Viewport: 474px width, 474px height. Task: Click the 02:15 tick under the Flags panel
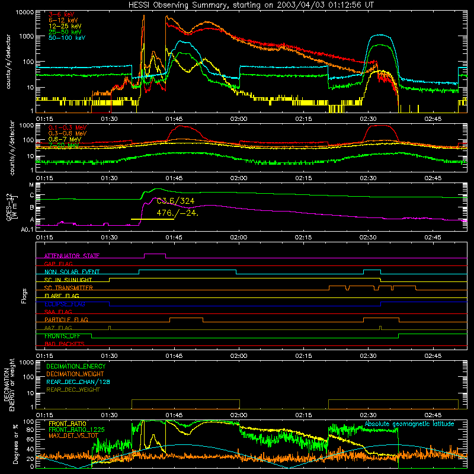[x=303, y=356]
